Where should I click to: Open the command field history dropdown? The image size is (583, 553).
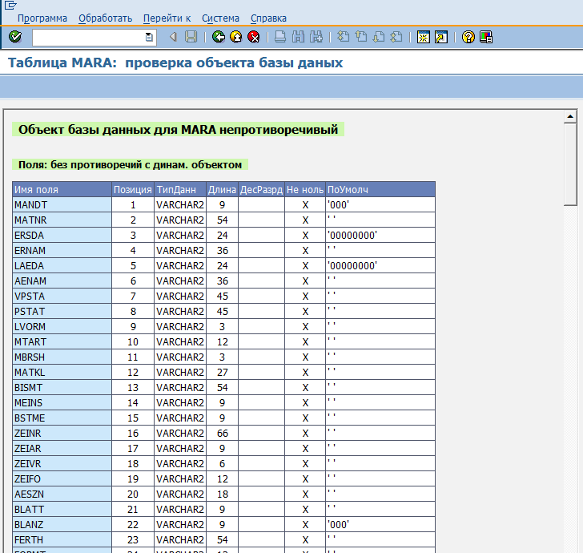click(149, 37)
